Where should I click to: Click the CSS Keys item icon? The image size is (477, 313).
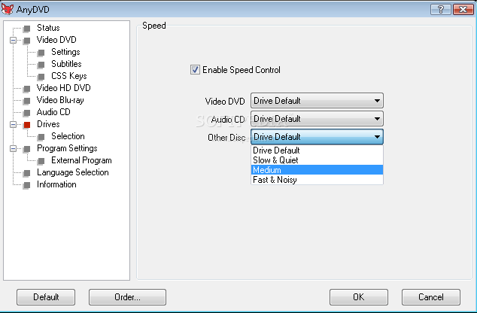[41, 77]
